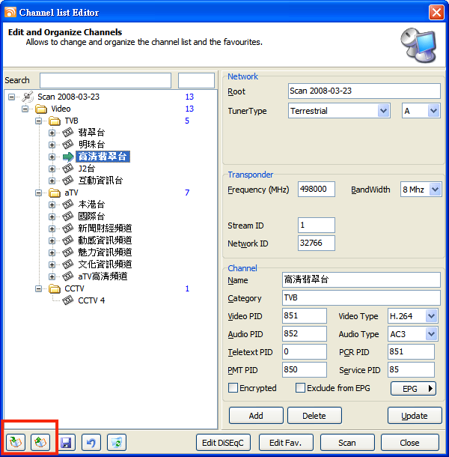Click the film icon next to 動感資訊頻道
Image resolution: width=449 pixels, height=457 pixels.
(68, 240)
